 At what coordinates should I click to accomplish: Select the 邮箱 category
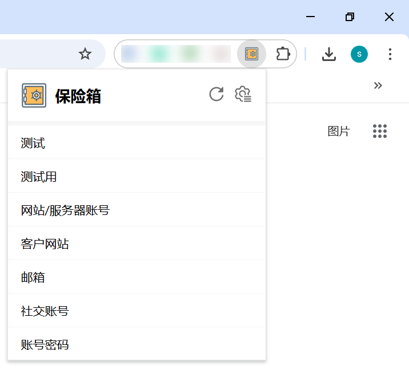tap(33, 278)
